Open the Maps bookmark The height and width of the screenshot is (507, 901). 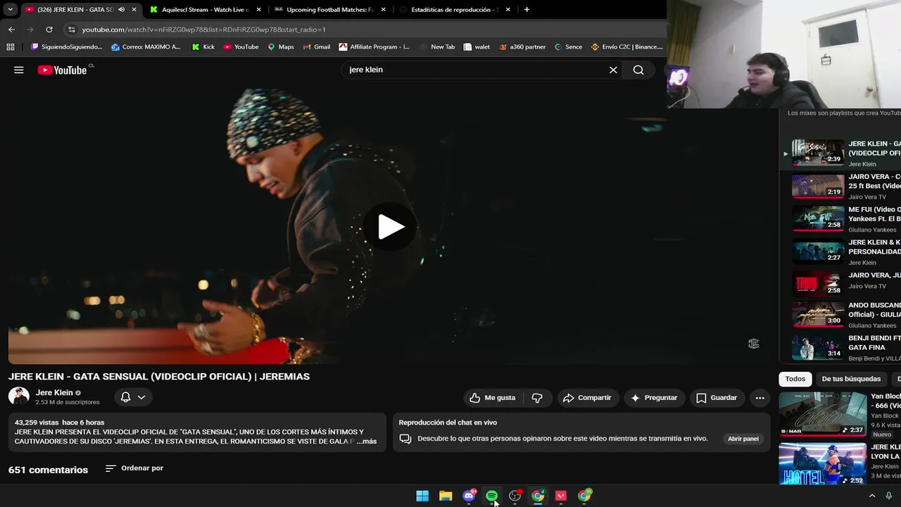[x=281, y=47]
